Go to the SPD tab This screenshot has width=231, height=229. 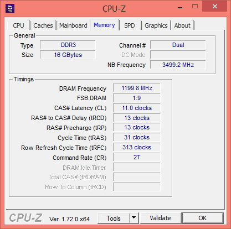coord(130,25)
